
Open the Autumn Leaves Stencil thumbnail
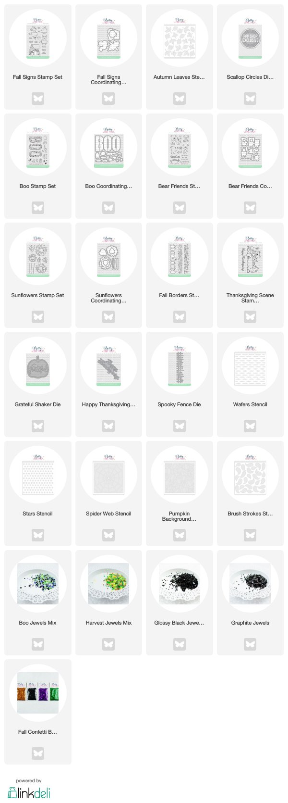click(180, 38)
